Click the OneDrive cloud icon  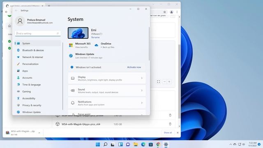pos(96,45)
